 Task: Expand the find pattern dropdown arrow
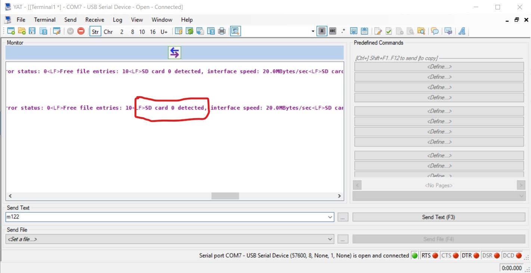(313, 31)
